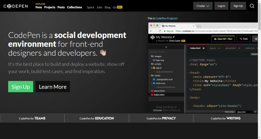Viewport: 261px width, 139px height.
Task: Click the browser reload icon in preview
Action: pos(160,31)
